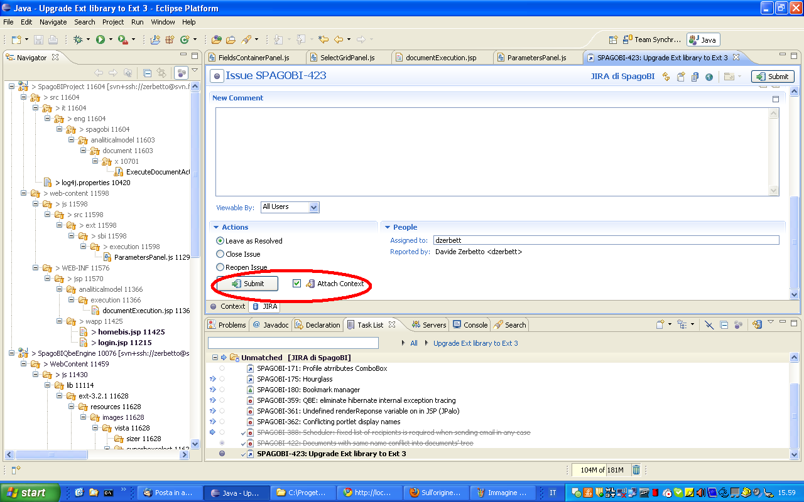Screen dimensions: 804x502
Task: Toggle Focus on Active Task in Navigator
Action: pyautogui.click(x=181, y=73)
